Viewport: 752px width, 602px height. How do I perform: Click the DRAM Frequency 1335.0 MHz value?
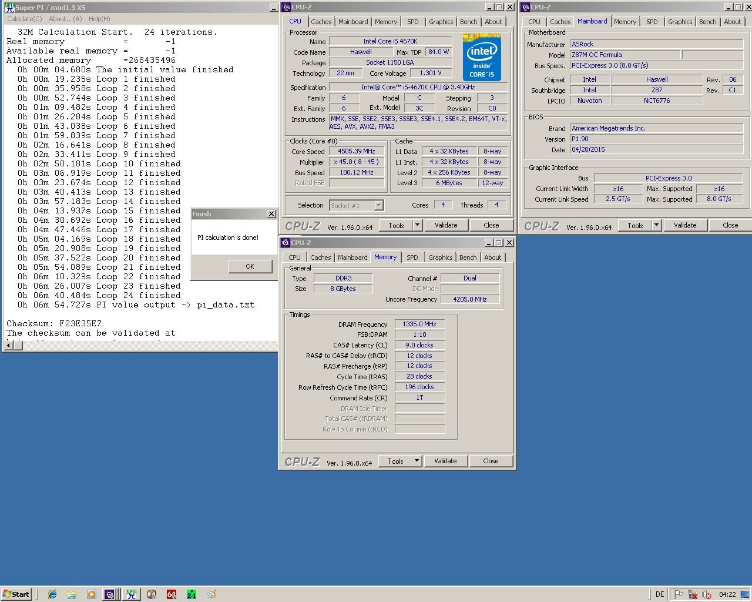pyautogui.click(x=419, y=324)
